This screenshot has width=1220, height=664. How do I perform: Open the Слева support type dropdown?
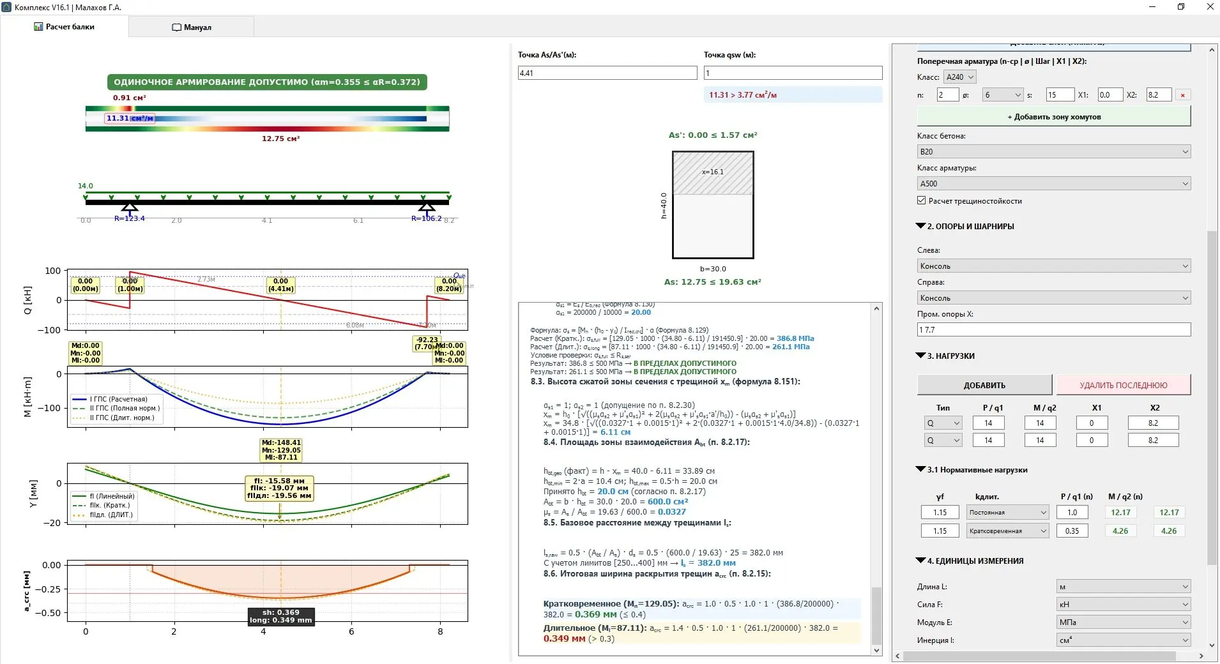click(1053, 266)
